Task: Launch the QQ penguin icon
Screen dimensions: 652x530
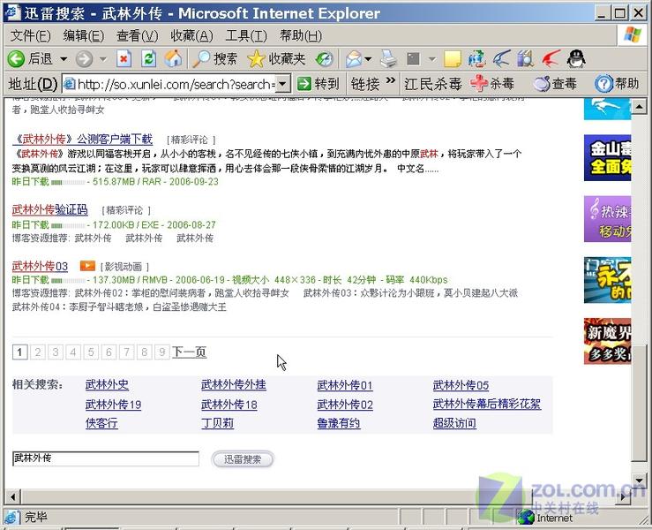Action: click(576, 58)
